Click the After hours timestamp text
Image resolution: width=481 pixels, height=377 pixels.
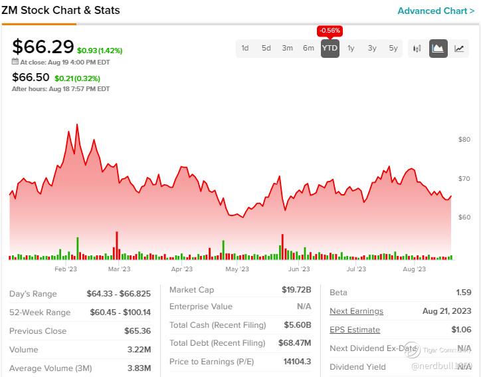point(60,89)
